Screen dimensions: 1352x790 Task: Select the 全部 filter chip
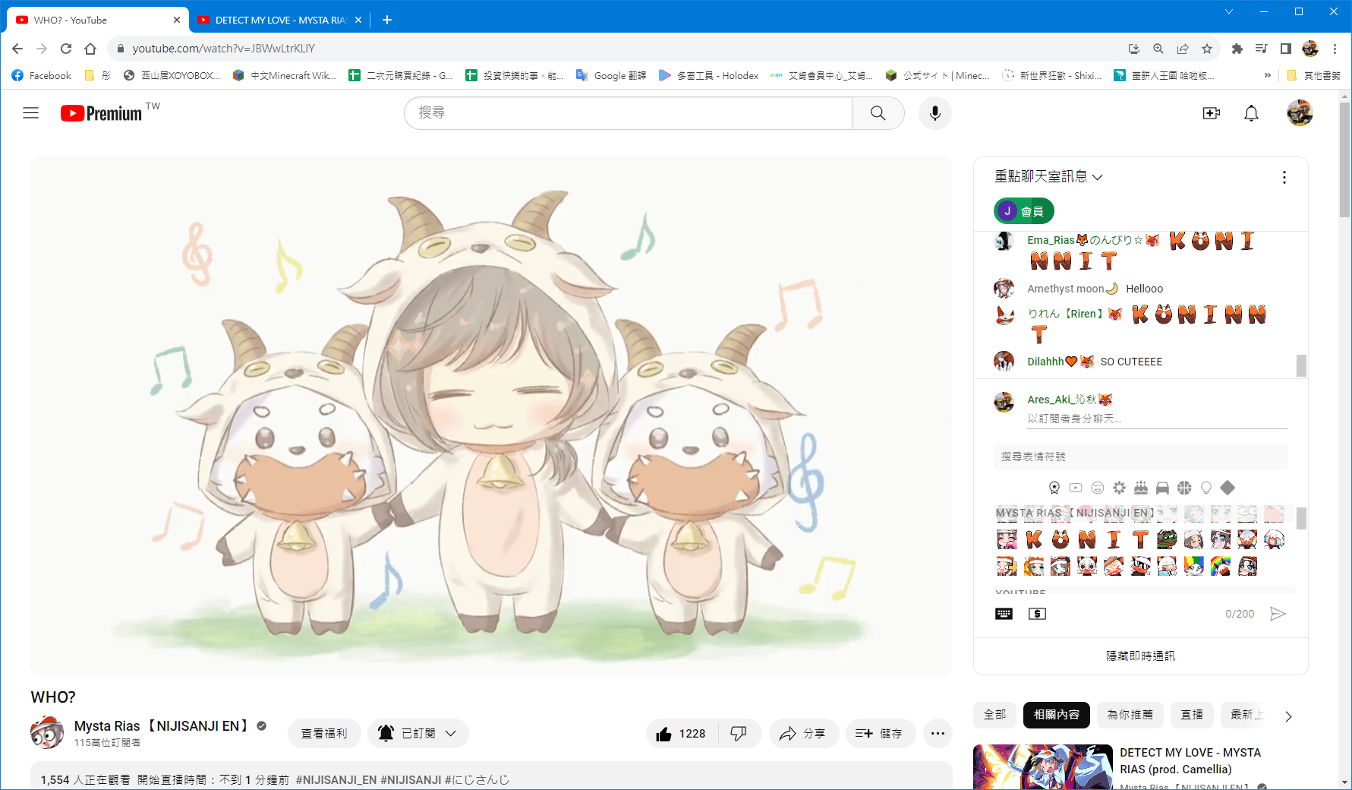[994, 715]
